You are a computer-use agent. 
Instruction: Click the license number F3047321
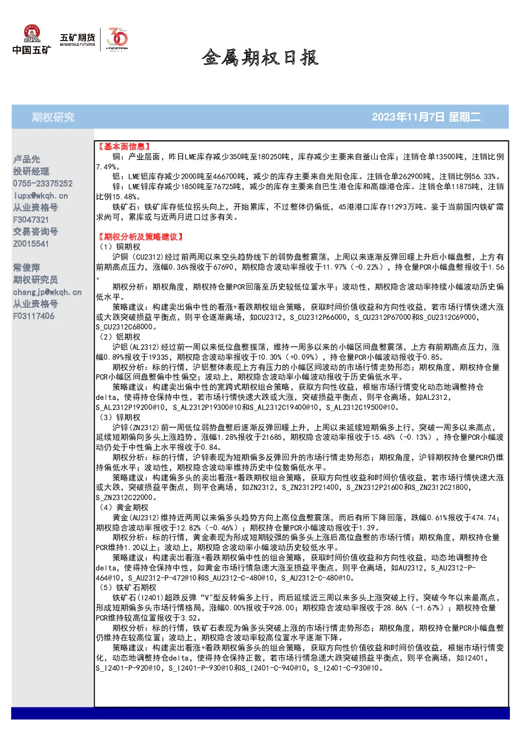coord(31,220)
